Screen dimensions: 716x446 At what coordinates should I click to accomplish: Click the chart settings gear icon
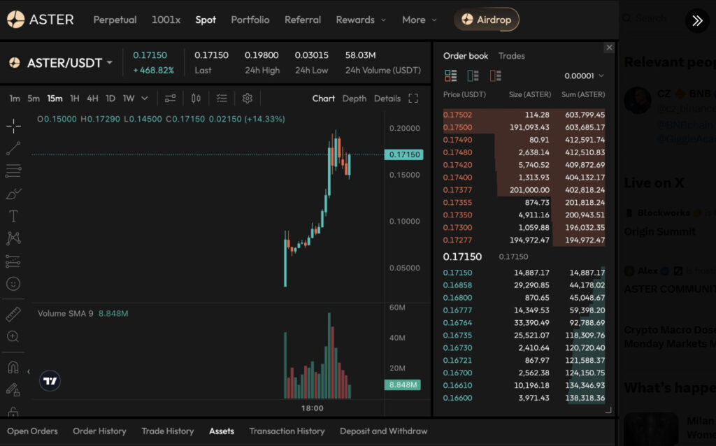247,99
